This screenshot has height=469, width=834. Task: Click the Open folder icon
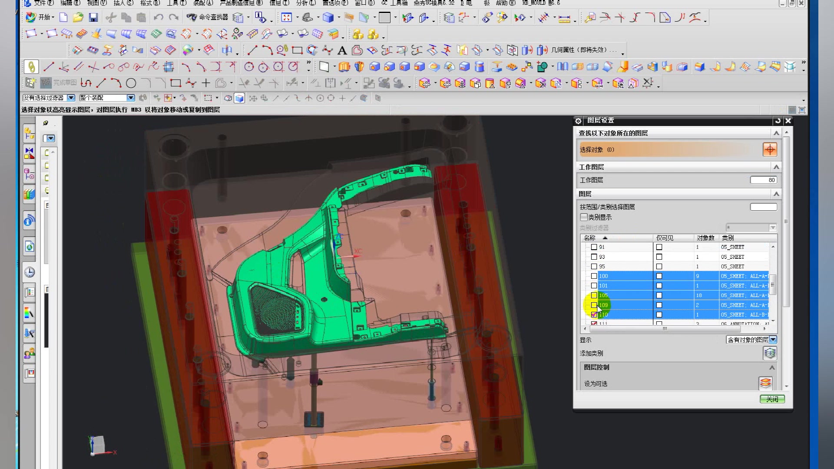point(78,17)
